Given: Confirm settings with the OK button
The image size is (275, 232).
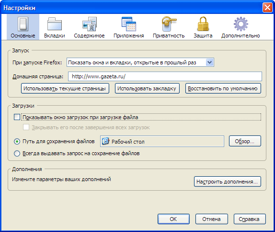Looking at the screenshot, I should point(173,219).
